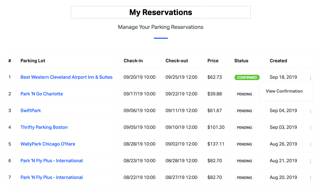
Task: Click the WallyPark Chicago O'Hare link
Action: tap(48, 144)
